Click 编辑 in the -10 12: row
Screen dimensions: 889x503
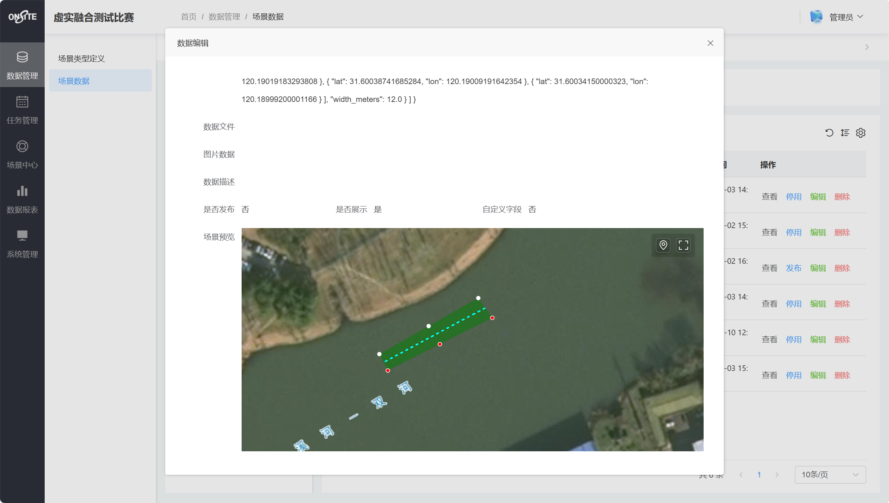point(818,340)
